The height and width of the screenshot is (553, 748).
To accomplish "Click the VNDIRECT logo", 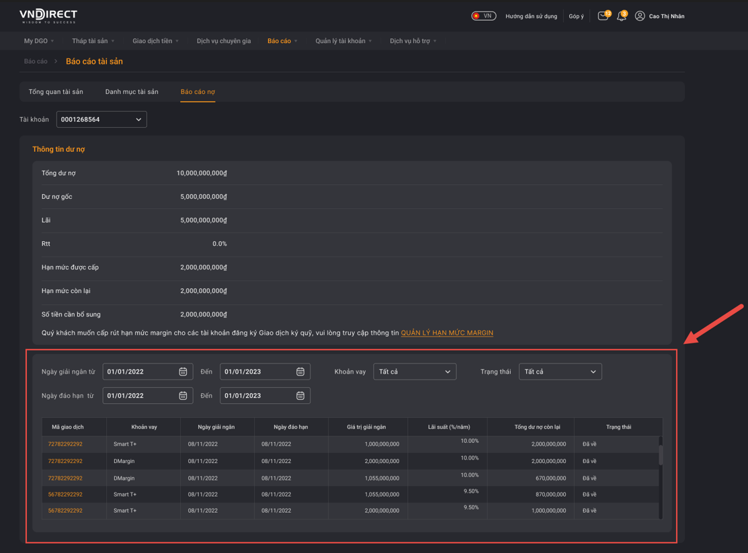I will pos(48,16).
